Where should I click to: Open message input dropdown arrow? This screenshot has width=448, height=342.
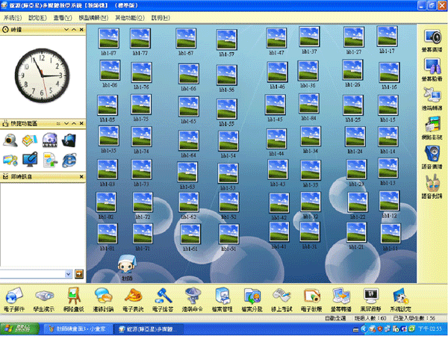pyautogui.click(x=68, y=274)
